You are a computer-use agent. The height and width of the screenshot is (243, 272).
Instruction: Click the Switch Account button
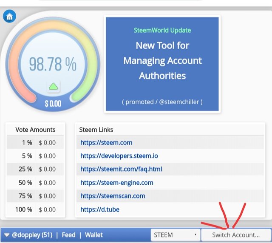click(x=236, y=235)
